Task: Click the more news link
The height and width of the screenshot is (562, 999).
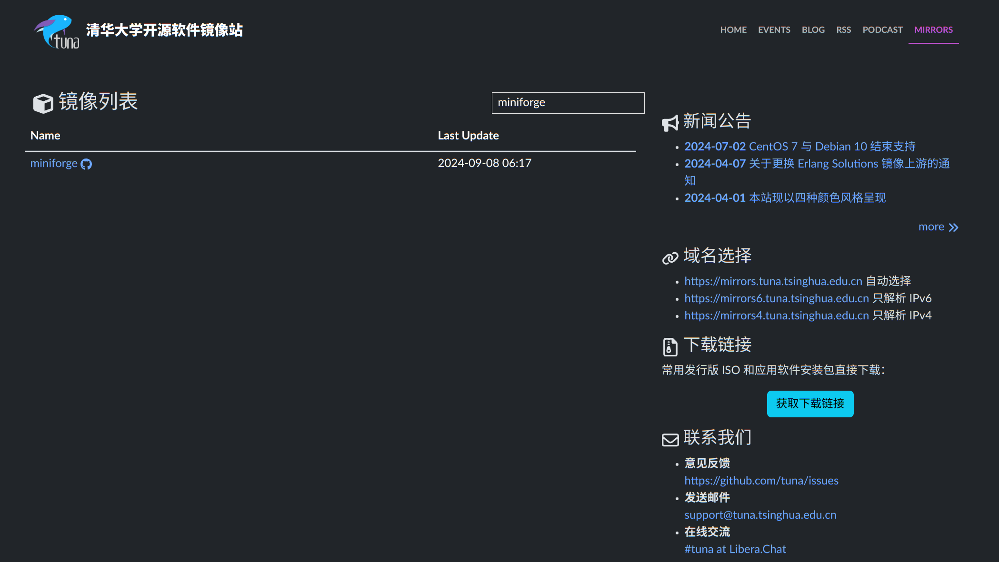Action: [939, 227]
